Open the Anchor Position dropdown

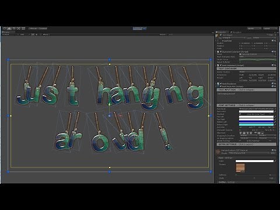[x=258, y=72]
